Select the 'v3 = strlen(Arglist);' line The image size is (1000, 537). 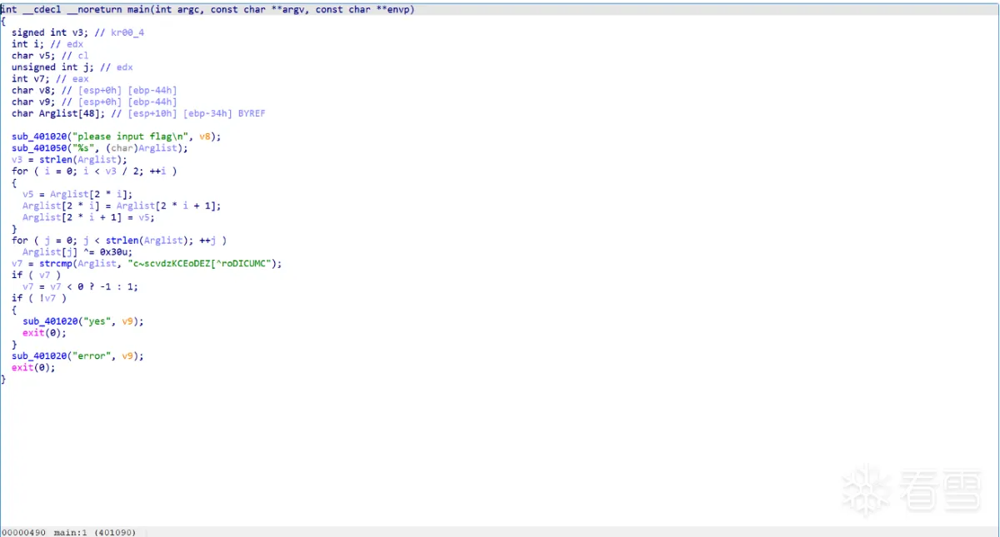coord(69,160)
